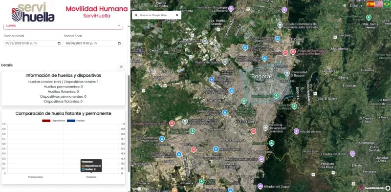Click the search magnifier icon

point(136,15)
